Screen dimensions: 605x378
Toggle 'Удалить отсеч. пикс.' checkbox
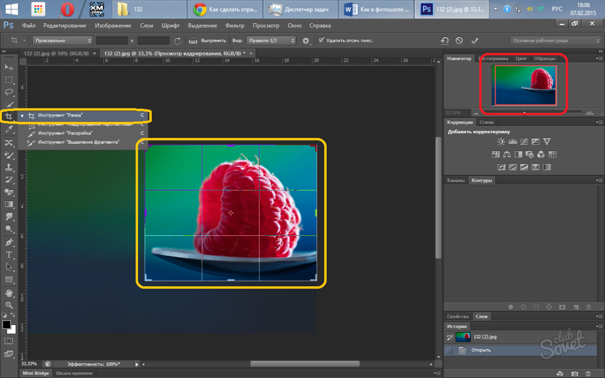[321, 40]
